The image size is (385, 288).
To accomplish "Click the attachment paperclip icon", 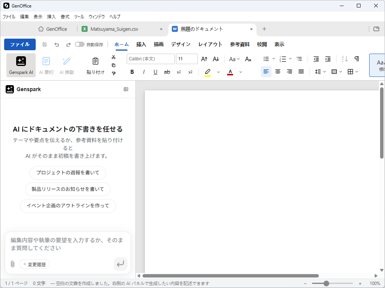I will [x=12, y=264].
